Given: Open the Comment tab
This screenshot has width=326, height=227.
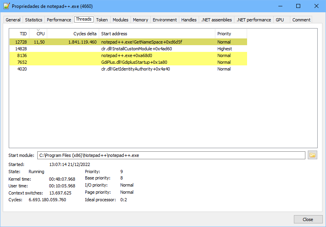Looking at the screenshot, I should click(301, 20).
